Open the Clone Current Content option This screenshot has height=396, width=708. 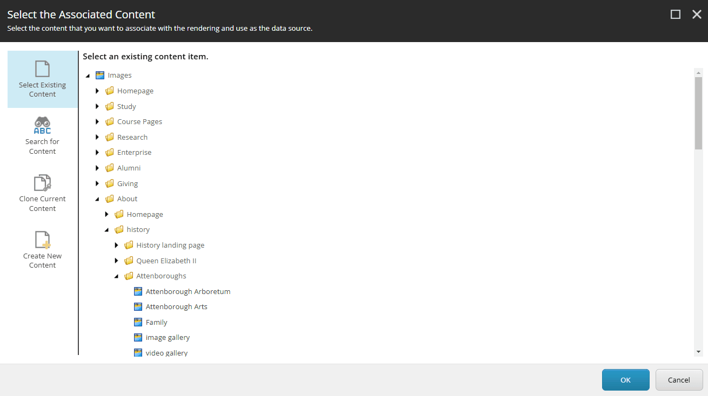pyautogui.click(x=42, y=192)
